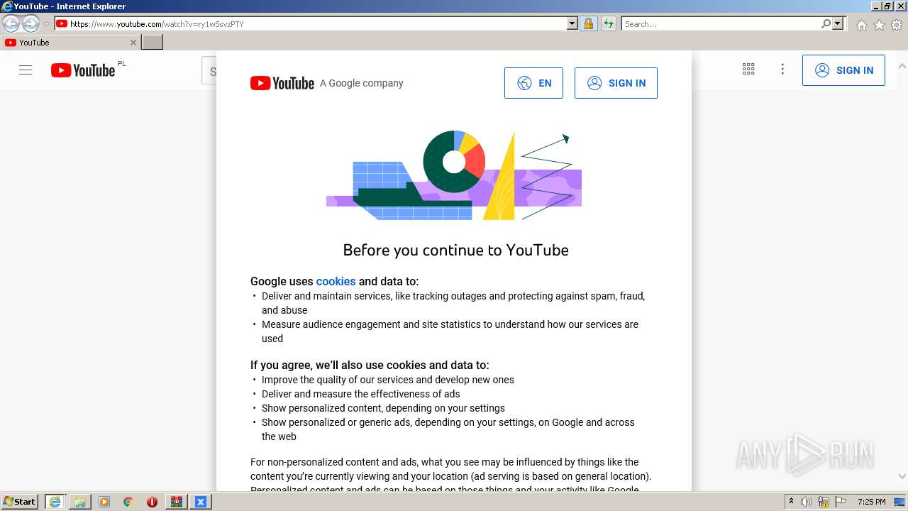Click SIGN IN in consent dialog
Screen dimensions: 908x511
click(616, 83)
